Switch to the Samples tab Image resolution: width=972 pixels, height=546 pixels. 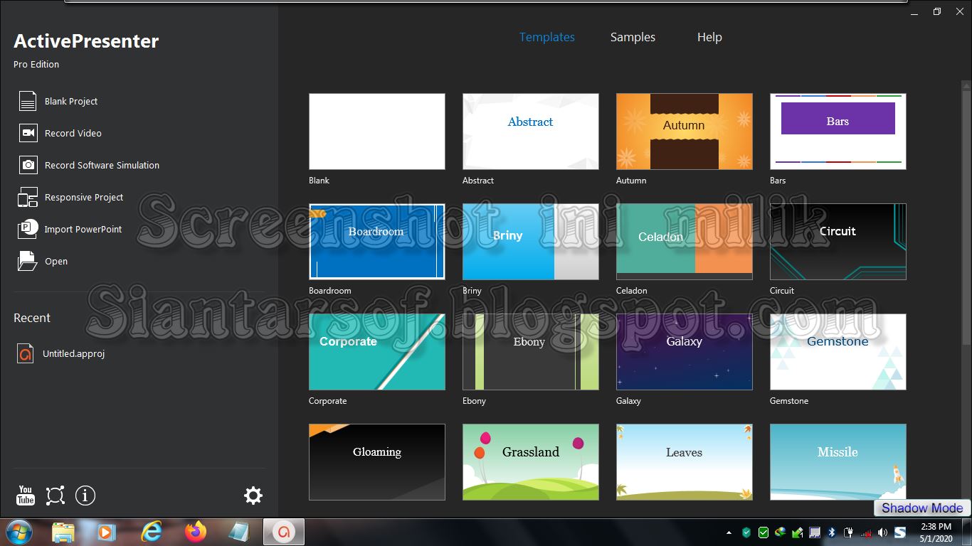[632, 37]
